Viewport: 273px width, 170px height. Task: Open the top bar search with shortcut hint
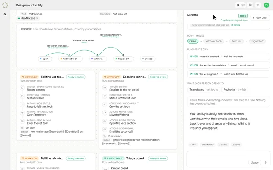(241, 5)
